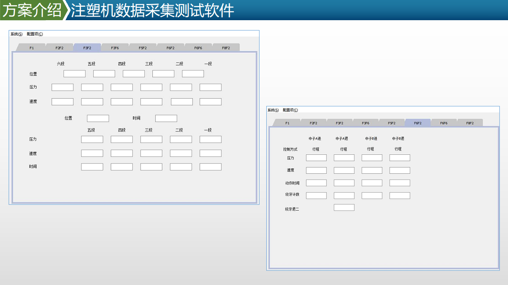
Task: Open 系统(S) menu in the right window
Action: coord(273,110)
